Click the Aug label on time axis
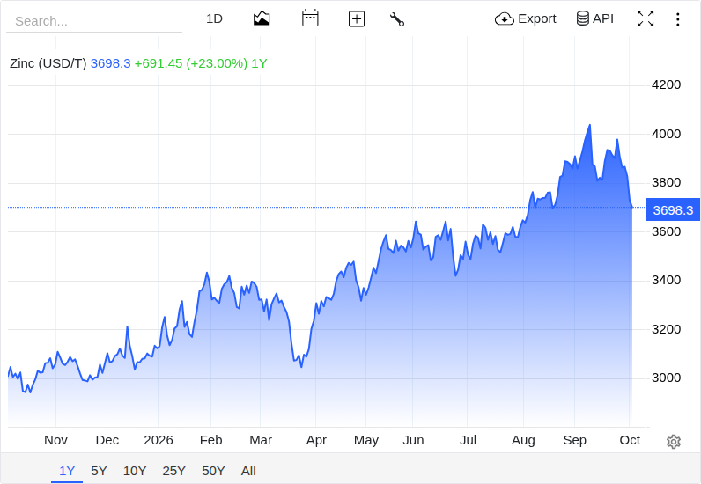The image size is (701, 484). point(523,440)
